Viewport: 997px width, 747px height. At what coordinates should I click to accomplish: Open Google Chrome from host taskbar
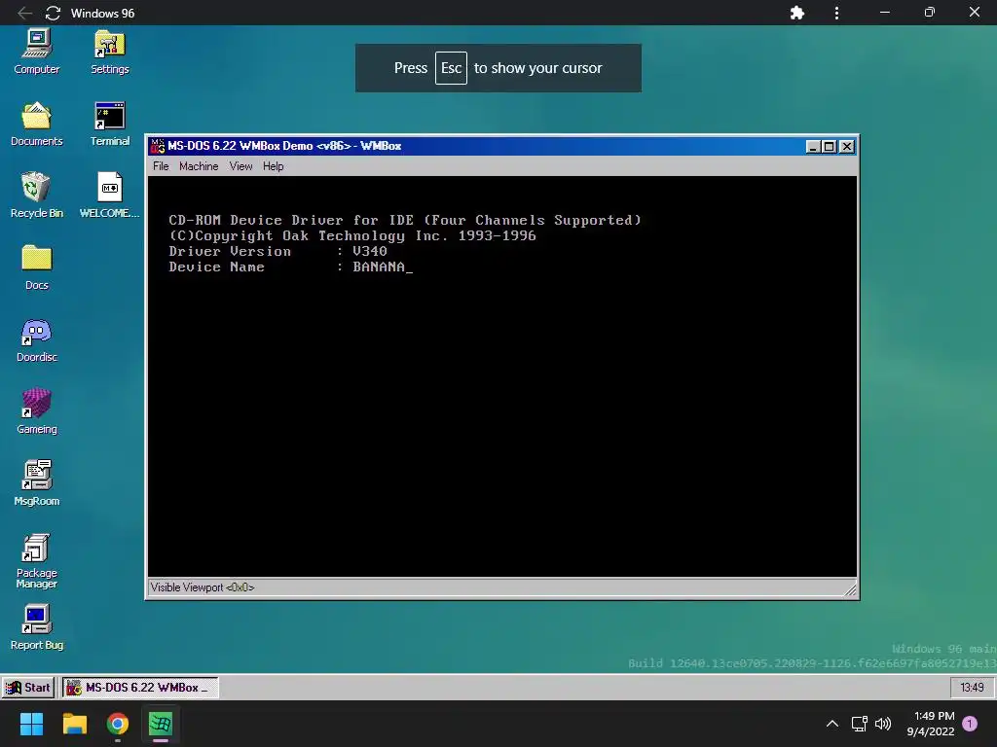(x=118, y=724)
